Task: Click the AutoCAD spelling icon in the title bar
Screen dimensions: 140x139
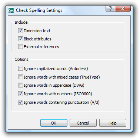Action: click(11, 10)
